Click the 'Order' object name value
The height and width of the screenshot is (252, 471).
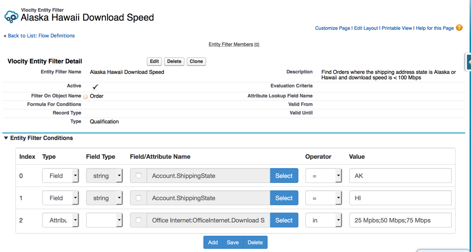(97, 96)
